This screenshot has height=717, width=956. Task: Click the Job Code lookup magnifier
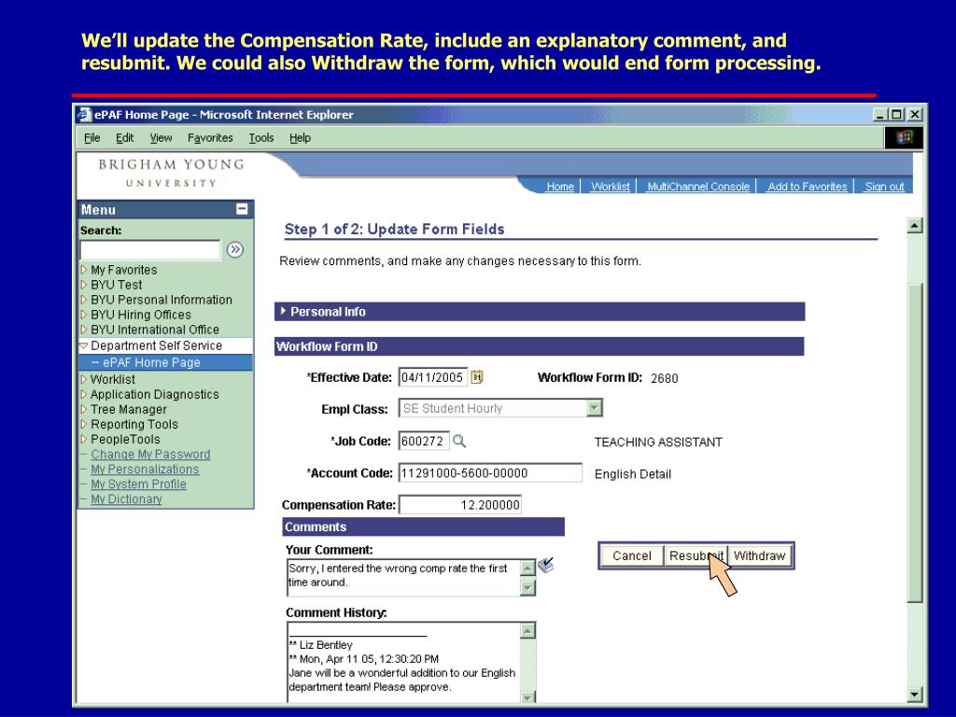459,441
